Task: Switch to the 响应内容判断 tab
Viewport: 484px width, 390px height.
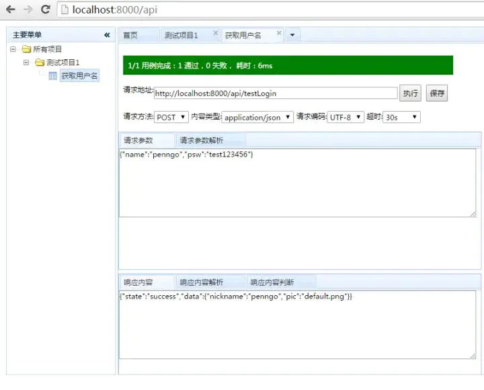Action: [x=281, y=282]
